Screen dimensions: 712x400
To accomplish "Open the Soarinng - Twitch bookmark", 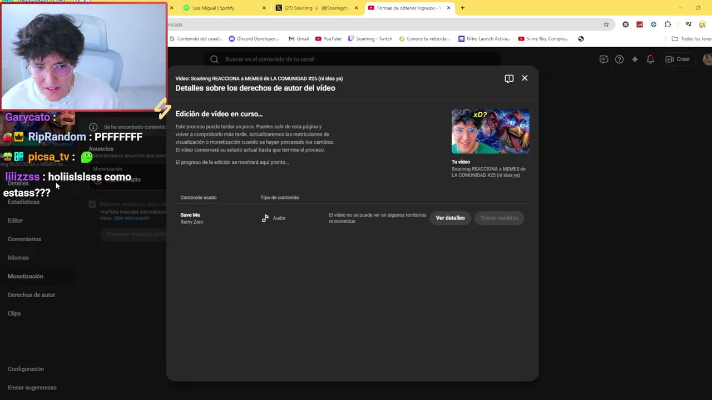I will 370,39.
